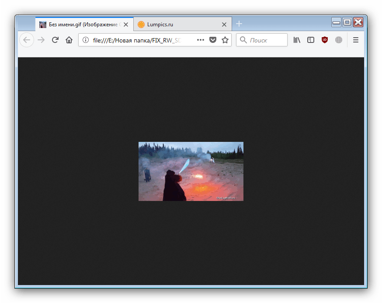Viewport: 382px width, 303px height.
Task: Click the grey globe extension icon
Action: click(x=339, y=40)
